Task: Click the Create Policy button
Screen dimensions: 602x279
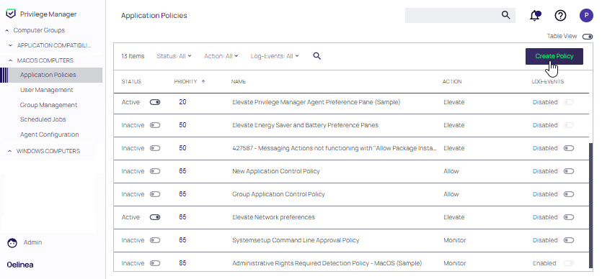Action: (x=554, y=56)
